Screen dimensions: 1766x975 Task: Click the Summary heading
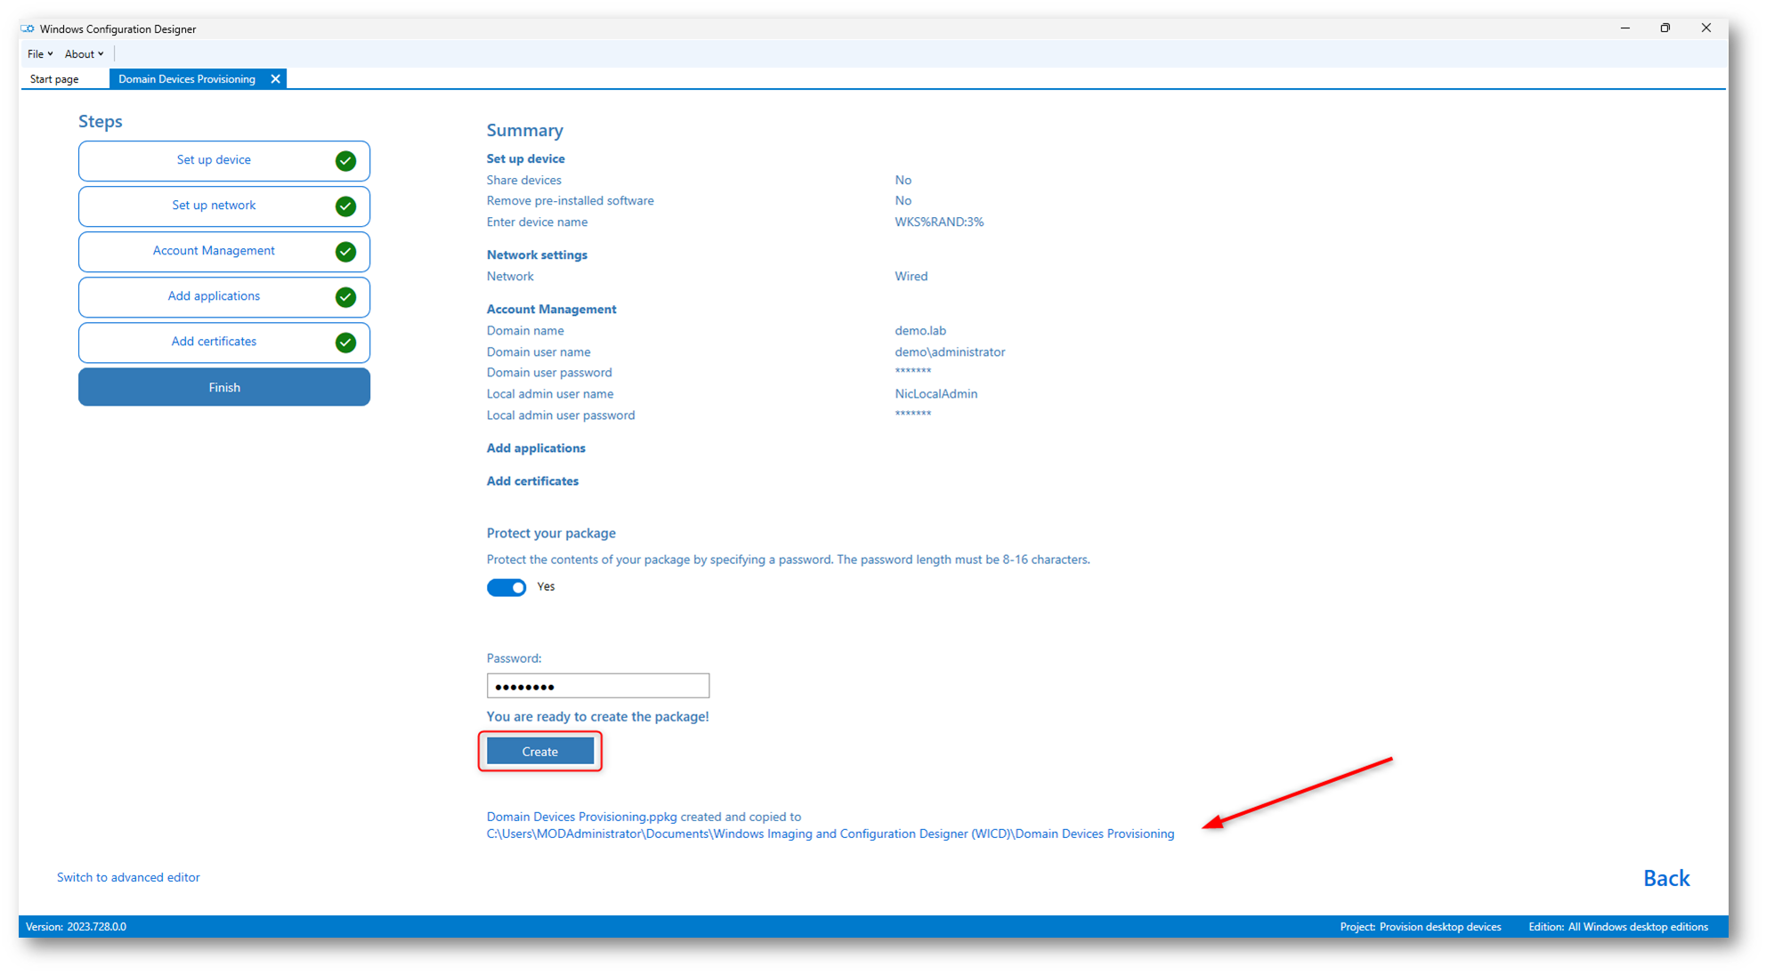[x=525, y=131]
